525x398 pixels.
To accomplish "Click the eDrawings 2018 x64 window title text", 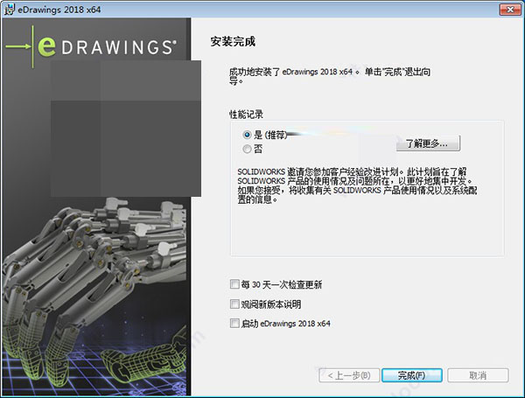I will point(59,10).
